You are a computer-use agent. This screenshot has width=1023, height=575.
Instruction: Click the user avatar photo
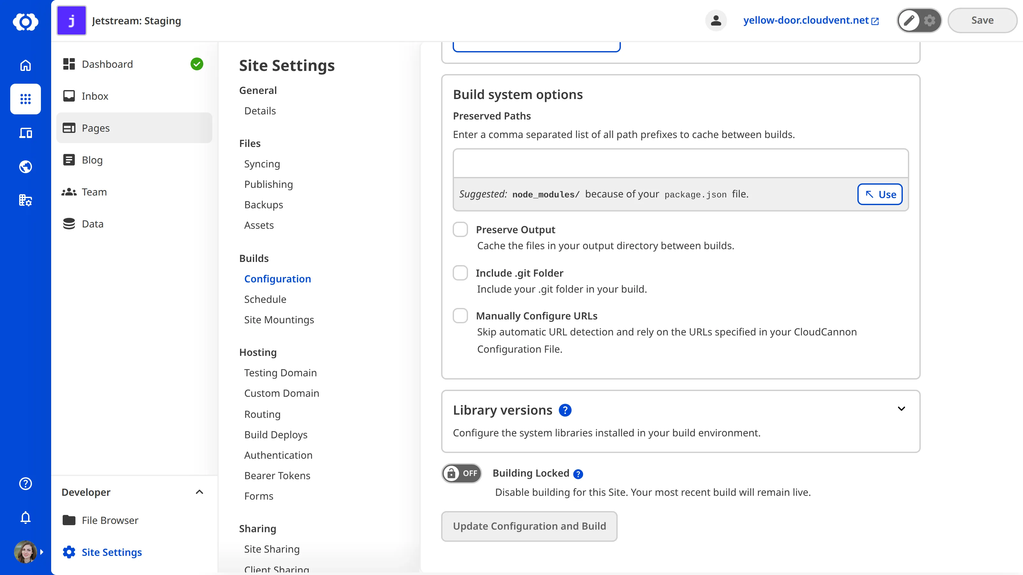[x=26, y=552]
